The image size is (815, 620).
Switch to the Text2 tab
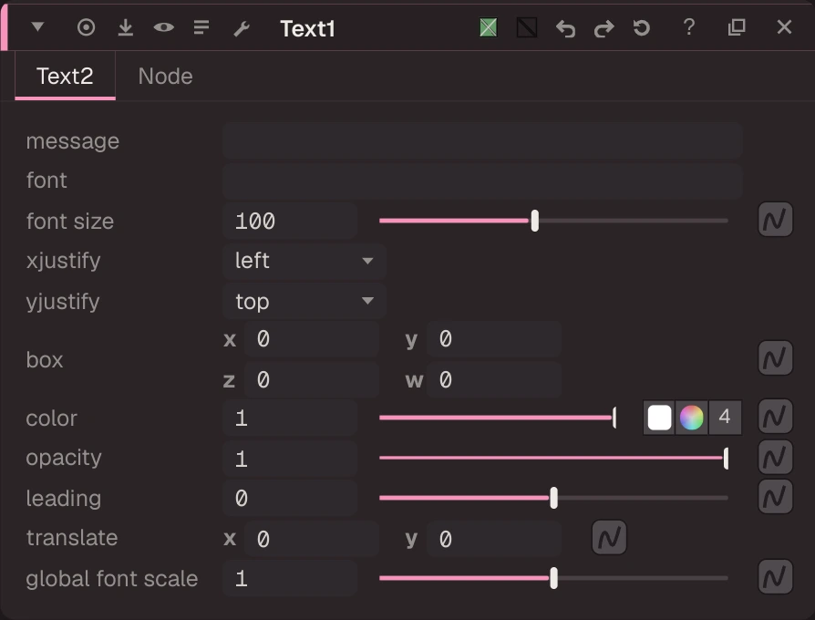65,77
